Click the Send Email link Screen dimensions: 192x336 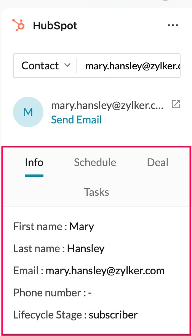pyautogui.click(x=76, y=120)
